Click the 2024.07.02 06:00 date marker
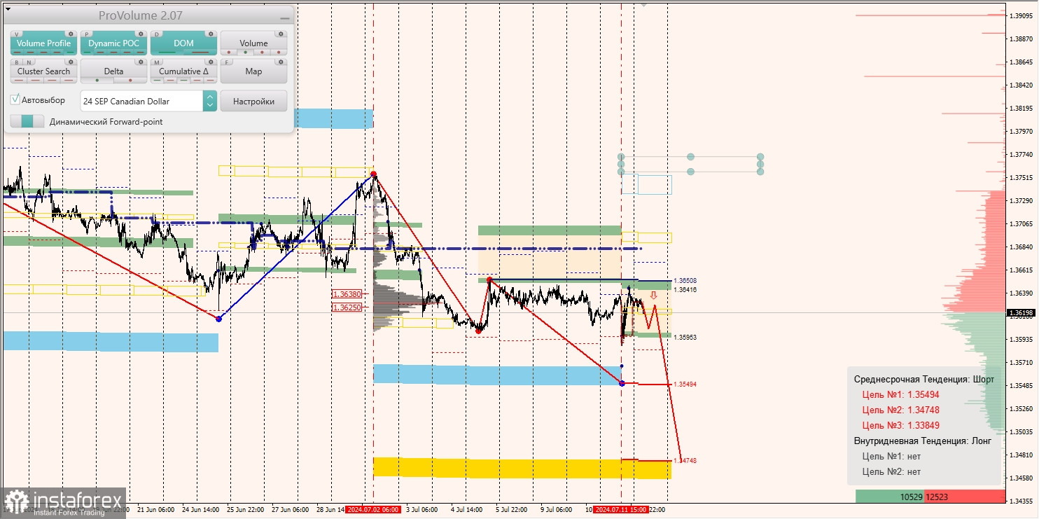 click(x=372, y=510)
